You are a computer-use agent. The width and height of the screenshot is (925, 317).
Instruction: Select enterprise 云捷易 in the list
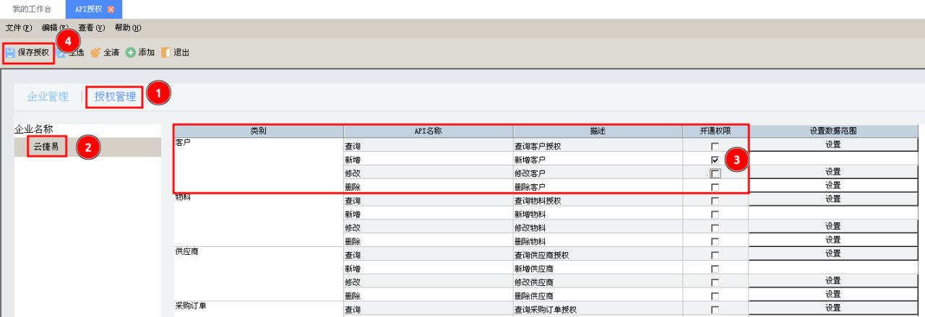pyautogui.click(x=46, y=147)
